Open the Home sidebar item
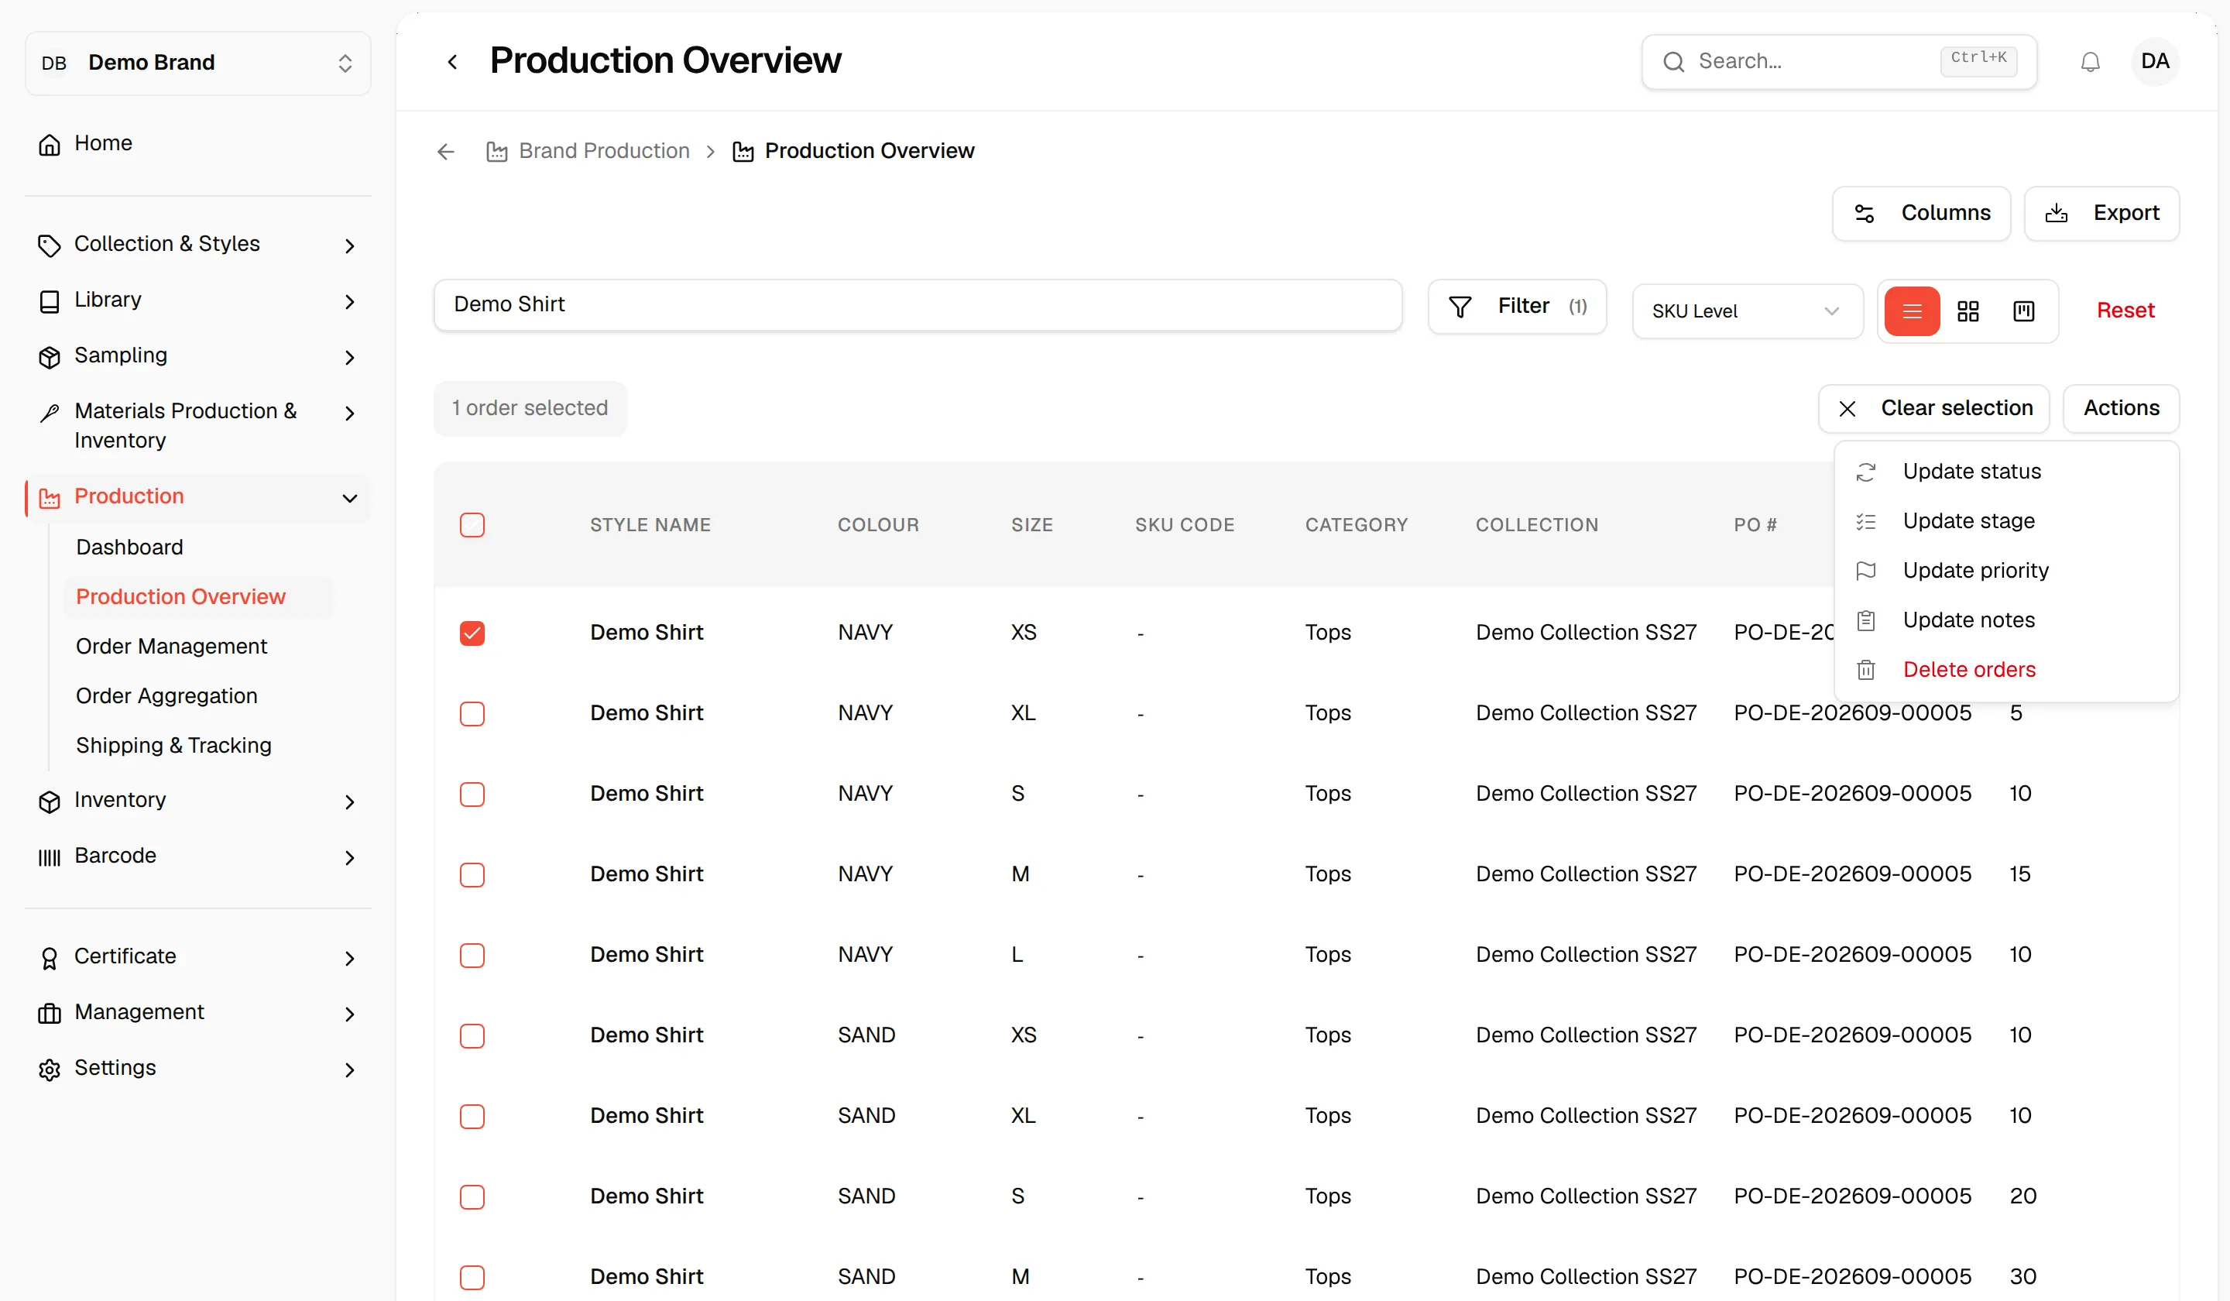Screen dimensions: 2230x1301 pyautogui.click(x=197, y=143)
